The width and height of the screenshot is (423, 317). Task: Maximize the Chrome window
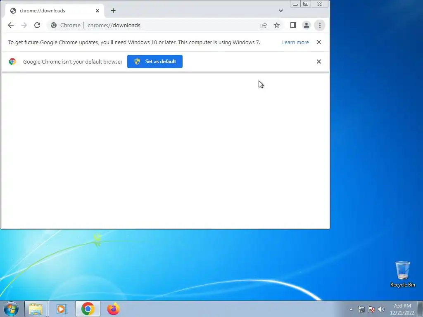[x=306, y=4]
